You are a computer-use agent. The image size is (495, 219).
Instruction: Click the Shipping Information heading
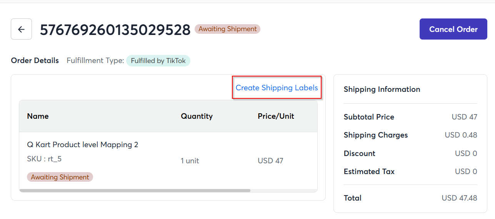click(x=382, y=89)
